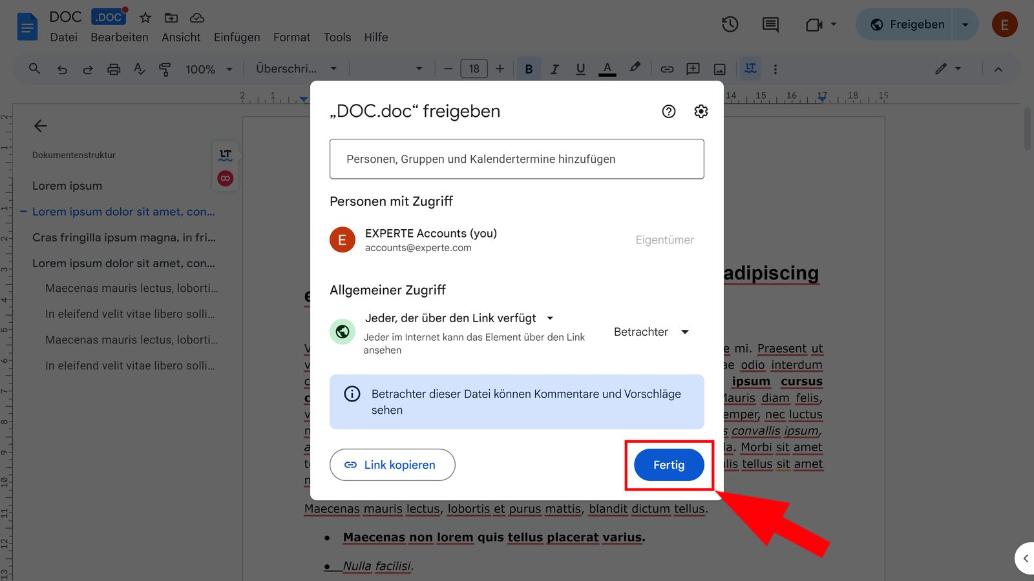Open the insert image tool
This screenshot has width=1034, height=581.
(x=719, y=68)
